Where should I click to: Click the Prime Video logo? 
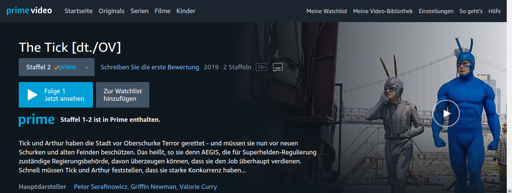(x=29, y=10)
